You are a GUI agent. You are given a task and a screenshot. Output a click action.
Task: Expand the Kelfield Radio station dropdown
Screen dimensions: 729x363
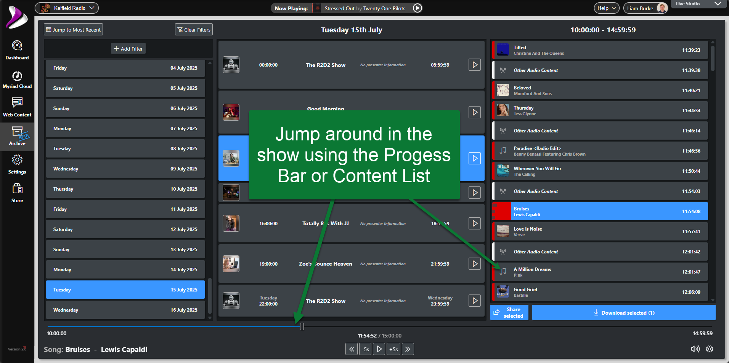pyautogui.click(x=67, y=8)
